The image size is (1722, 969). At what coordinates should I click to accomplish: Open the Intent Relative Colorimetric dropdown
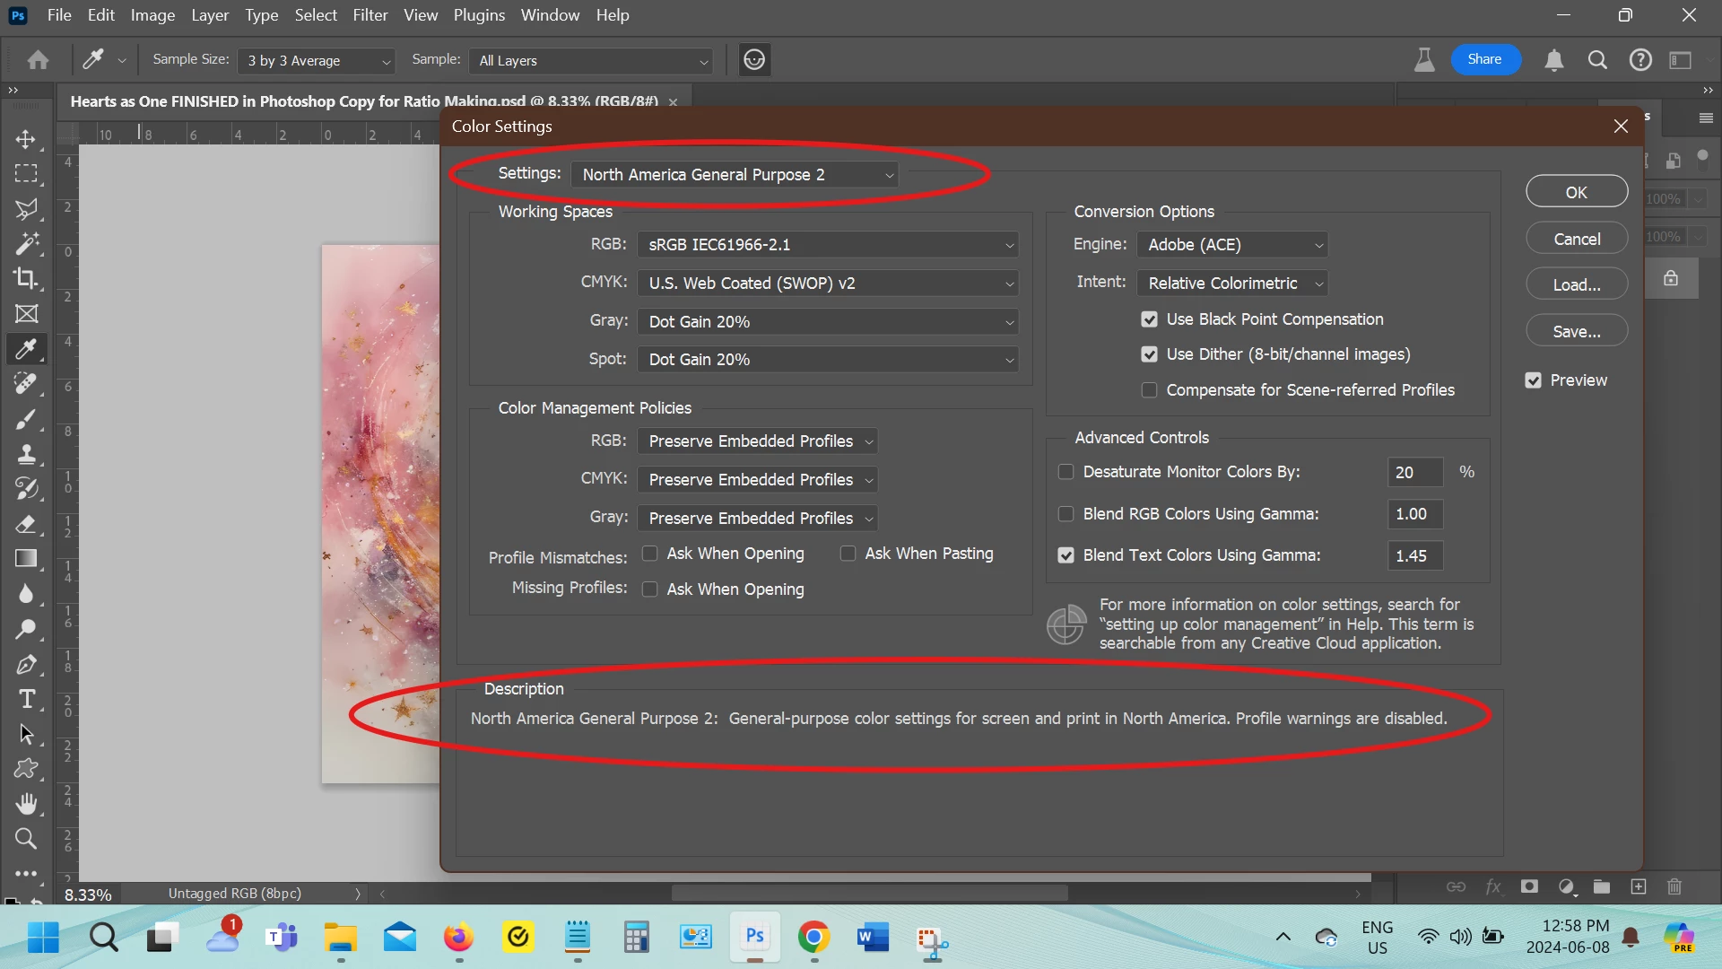point(1232,284)
